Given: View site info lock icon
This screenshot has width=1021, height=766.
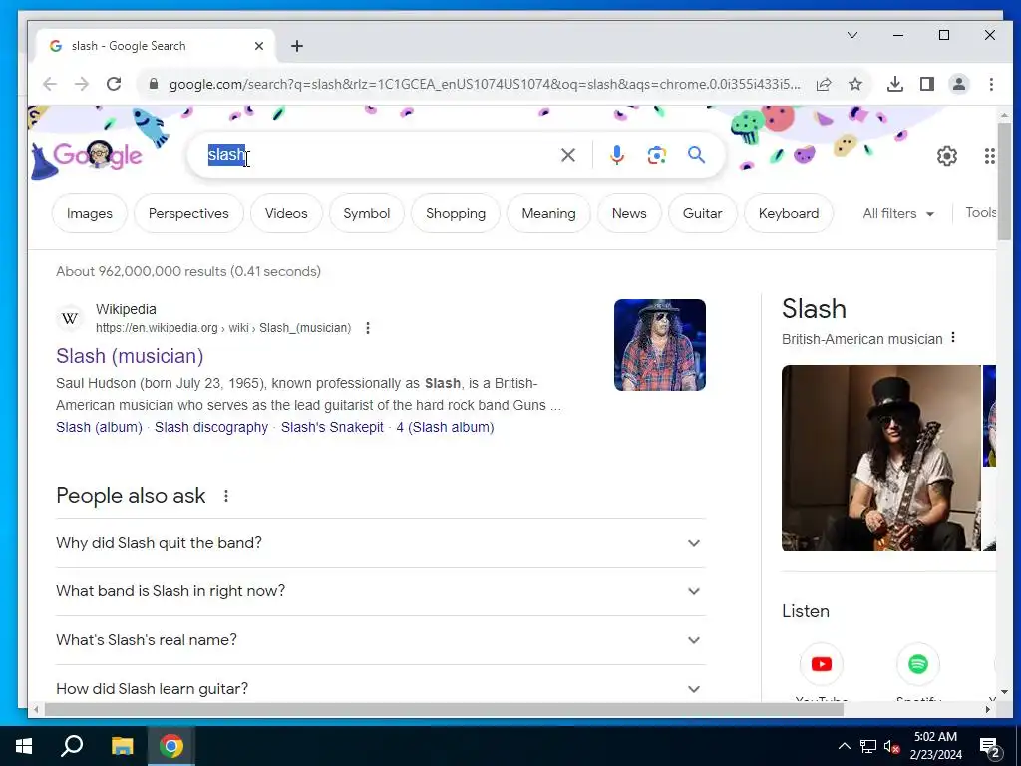Looking at the screenshot, I should (x=153, y=84).
